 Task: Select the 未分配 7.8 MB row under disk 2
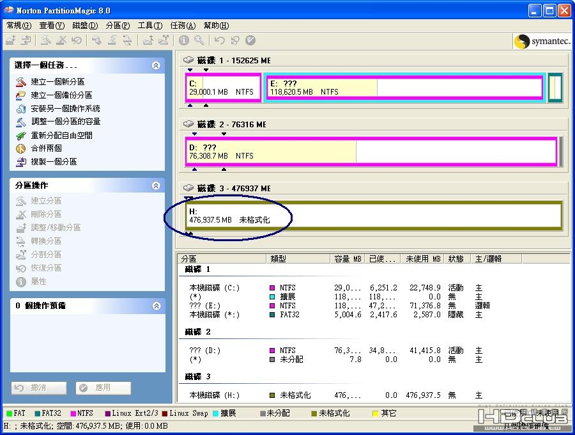(340, 360)
